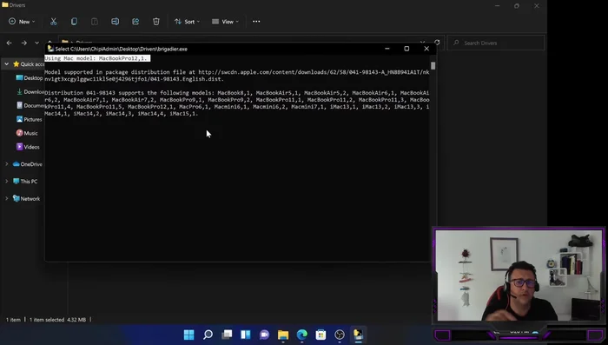Open Widgets on the taskbar
The width and height of the screenshot is (608, 345).
[246, 335]
